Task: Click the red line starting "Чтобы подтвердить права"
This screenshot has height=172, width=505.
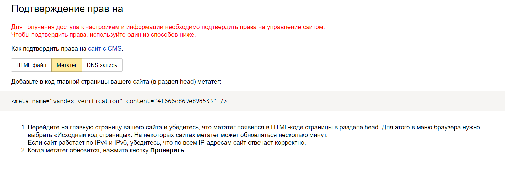Action: 103,35
